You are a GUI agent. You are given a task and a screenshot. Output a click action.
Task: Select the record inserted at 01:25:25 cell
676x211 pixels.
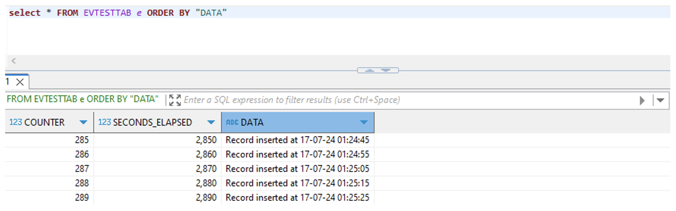coord(297,198)
